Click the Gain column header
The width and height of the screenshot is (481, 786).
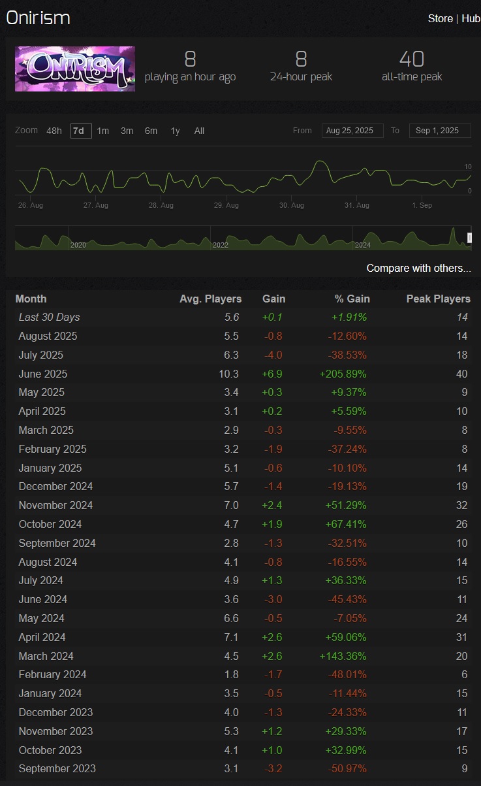click(273, 299)
